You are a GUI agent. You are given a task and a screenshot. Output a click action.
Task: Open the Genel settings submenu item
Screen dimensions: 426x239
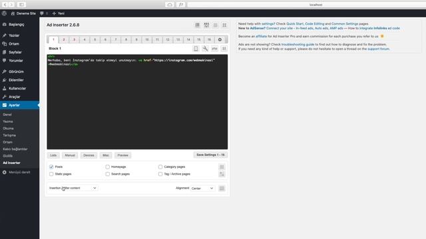(7, 115)
